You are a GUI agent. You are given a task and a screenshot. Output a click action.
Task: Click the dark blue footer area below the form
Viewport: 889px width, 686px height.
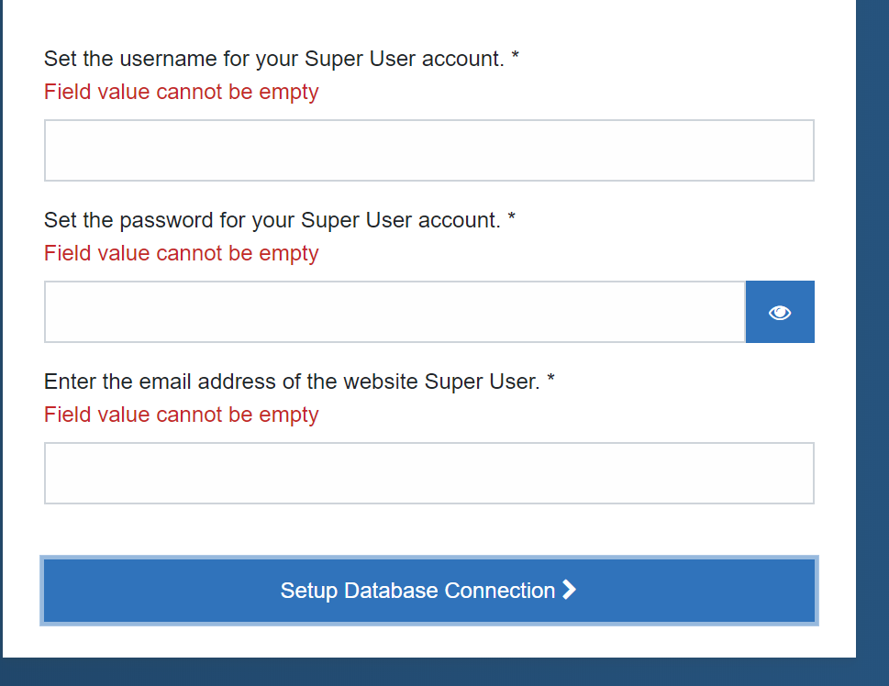coord(444,672)
